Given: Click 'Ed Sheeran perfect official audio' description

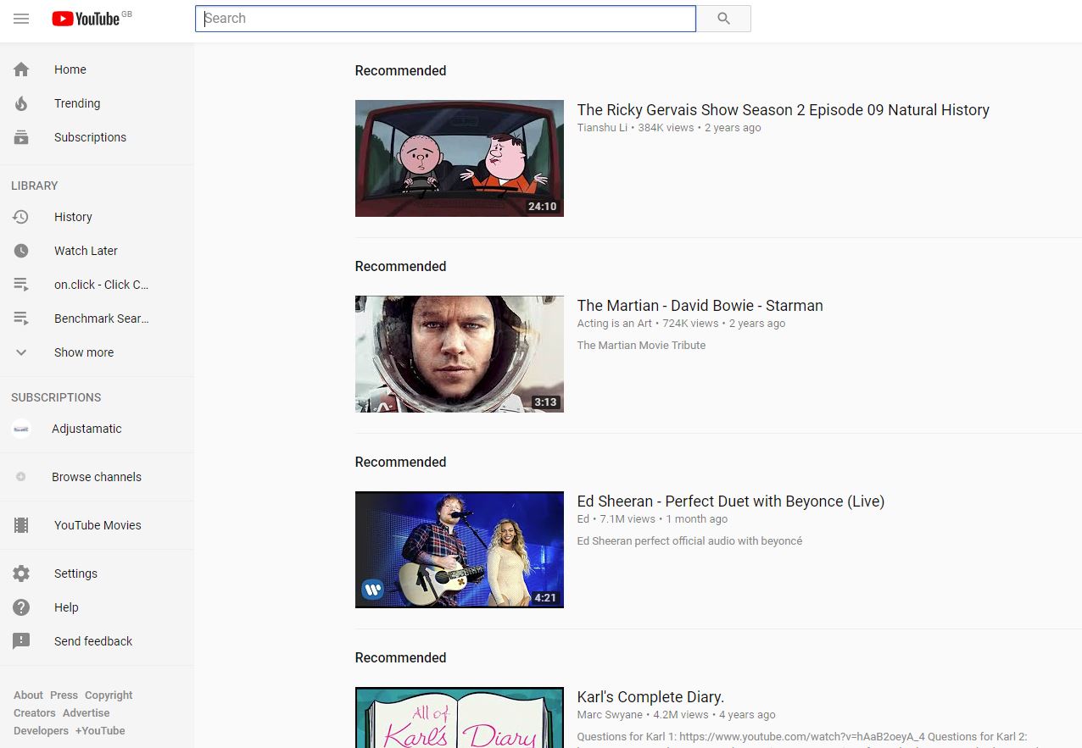Looking at the screenshot, I should point(689,541).
